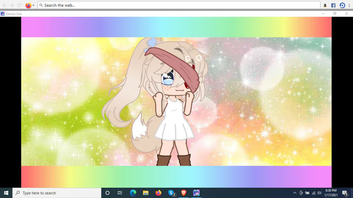
Task: Open the three-dot browser menu
Action: [349, 5]
